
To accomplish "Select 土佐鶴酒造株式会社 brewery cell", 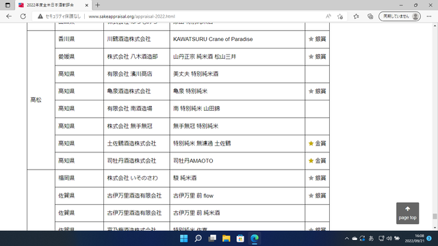I will [x=137, y=143].
